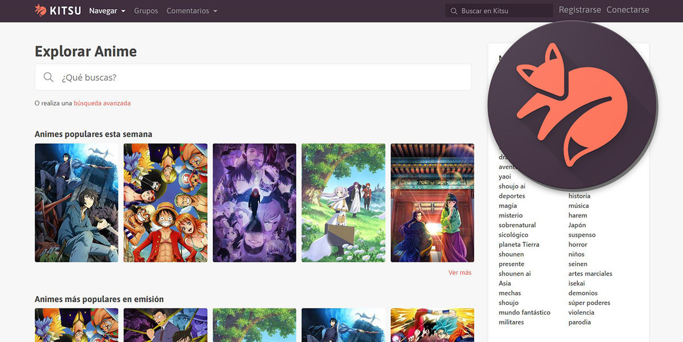Open the Solo Leveling poster in this week's row
Viewport: 683px width, 342px height.
point(76,203)
